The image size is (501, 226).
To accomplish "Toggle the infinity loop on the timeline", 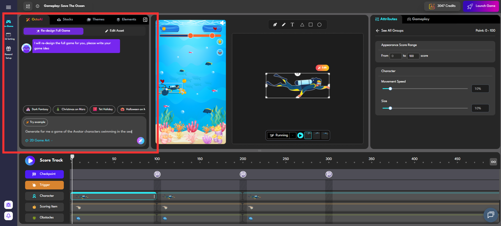I will 493,162.
